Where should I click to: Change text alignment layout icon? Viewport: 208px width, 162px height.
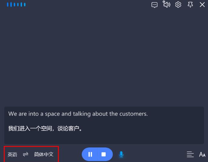190,154
